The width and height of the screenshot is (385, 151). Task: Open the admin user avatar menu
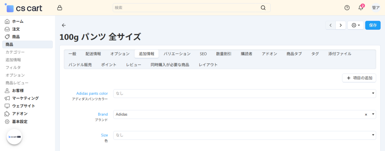coord(376,8)
